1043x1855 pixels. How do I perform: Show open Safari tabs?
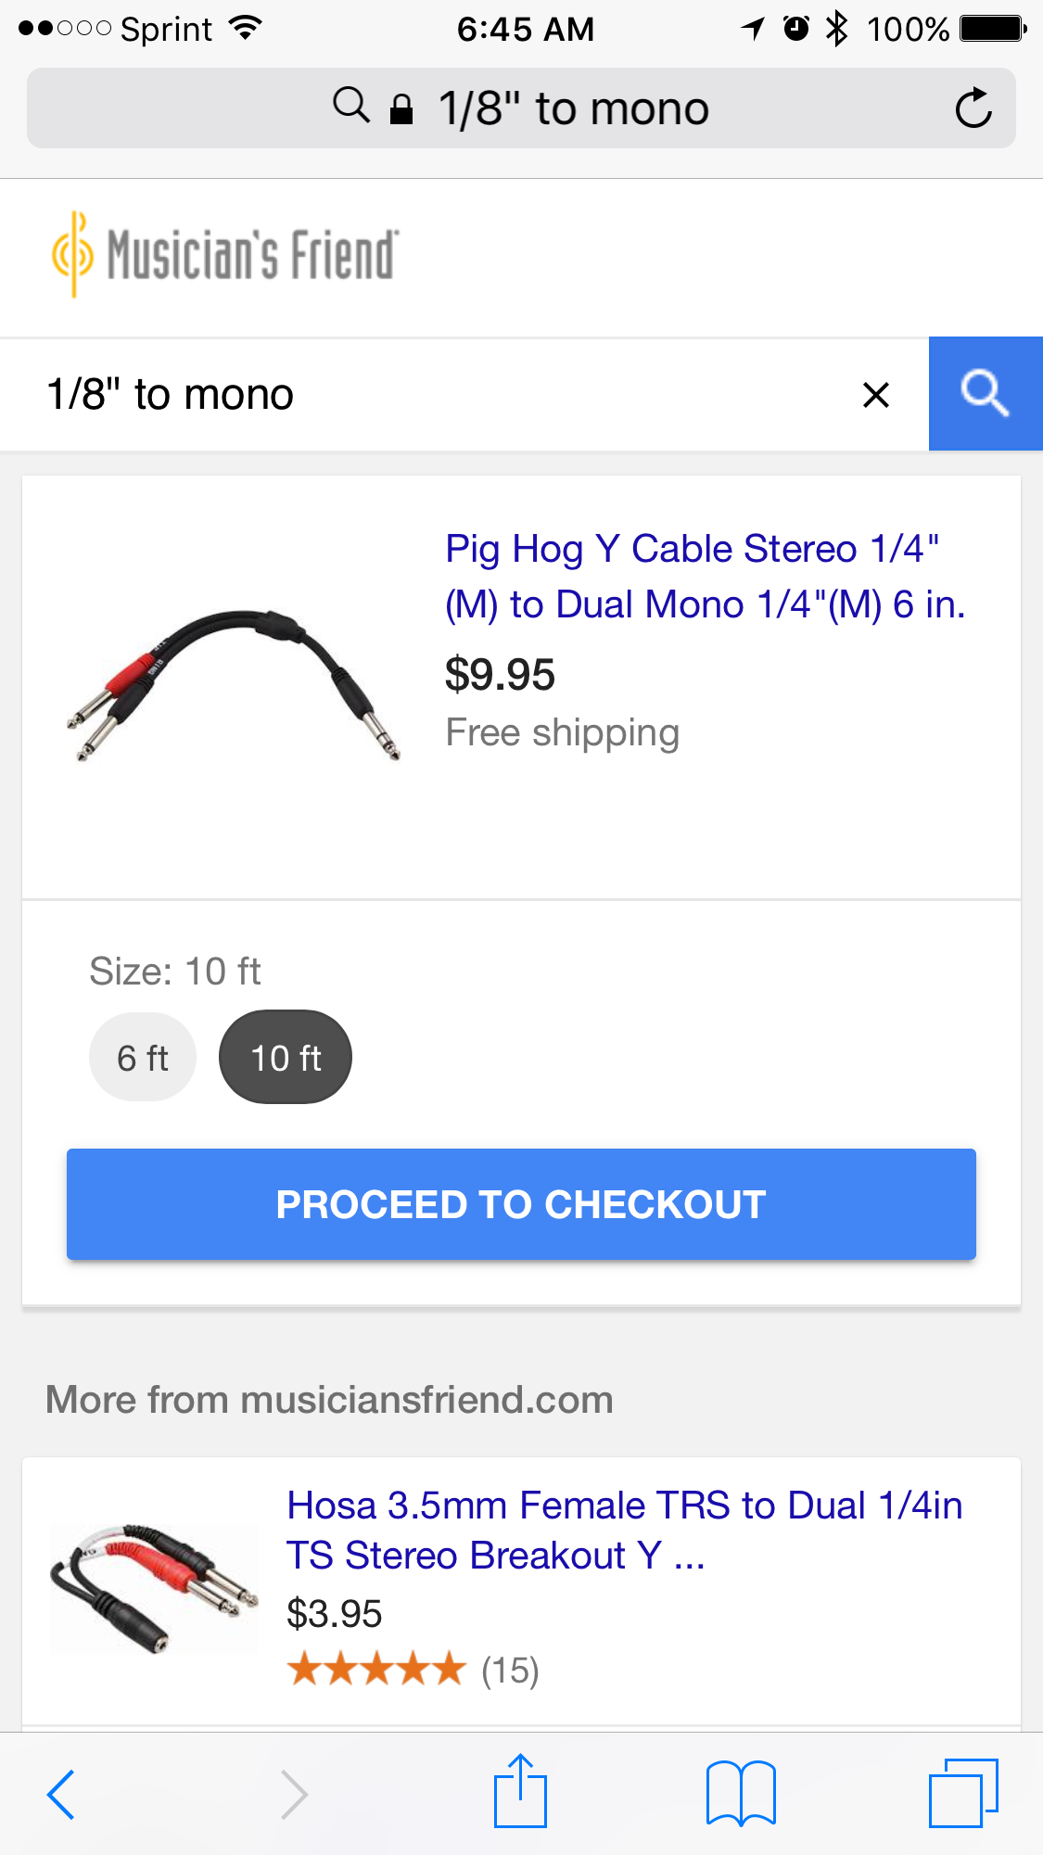click(x=962, y=1794)
